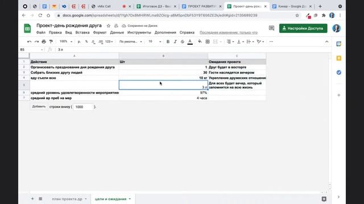
Task: Move the document to a folder
Action: point(116,25)
